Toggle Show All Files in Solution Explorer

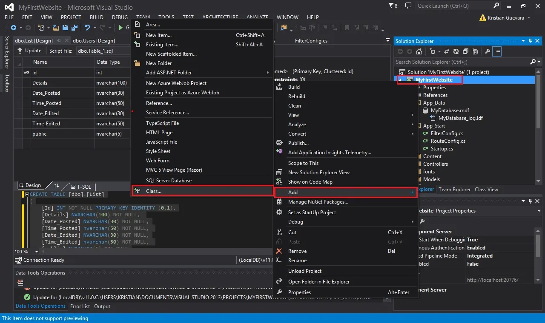tap(474, 51)
